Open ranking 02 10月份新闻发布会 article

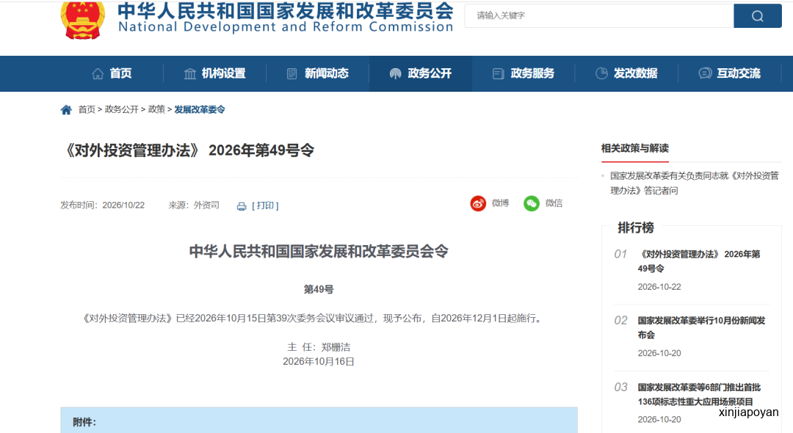coord(701,327)
